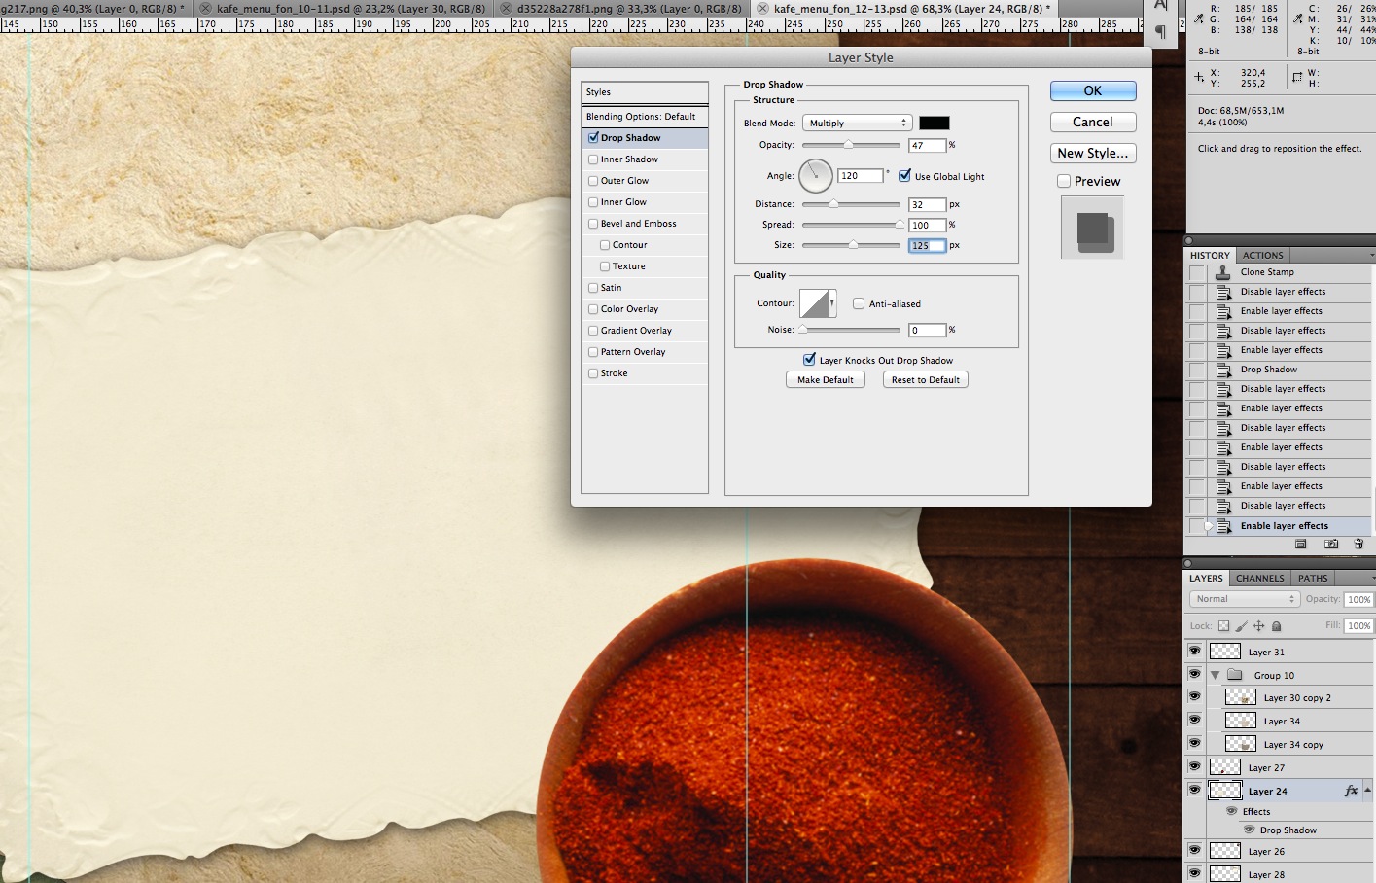
Task: Close the d35228a278f1.png document tab icon
Action: [x=506, y=8]
